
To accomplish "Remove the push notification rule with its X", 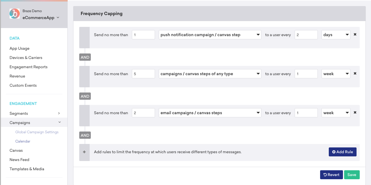I will click(x=355, y=34).
